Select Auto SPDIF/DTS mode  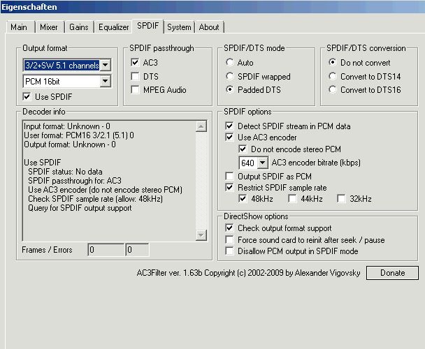[x=230, y=62]
